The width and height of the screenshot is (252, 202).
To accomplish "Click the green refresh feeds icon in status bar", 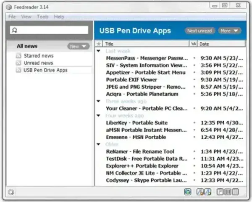I will (x=187, y=192).
